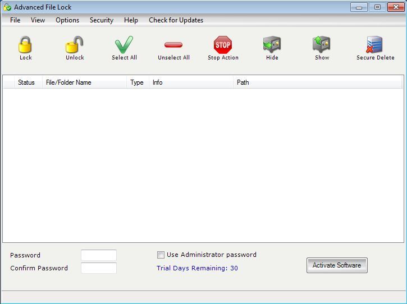407x304 pixels.
Task: Click Trial Days Remaining: 30 text
Action: click(197, 268)
